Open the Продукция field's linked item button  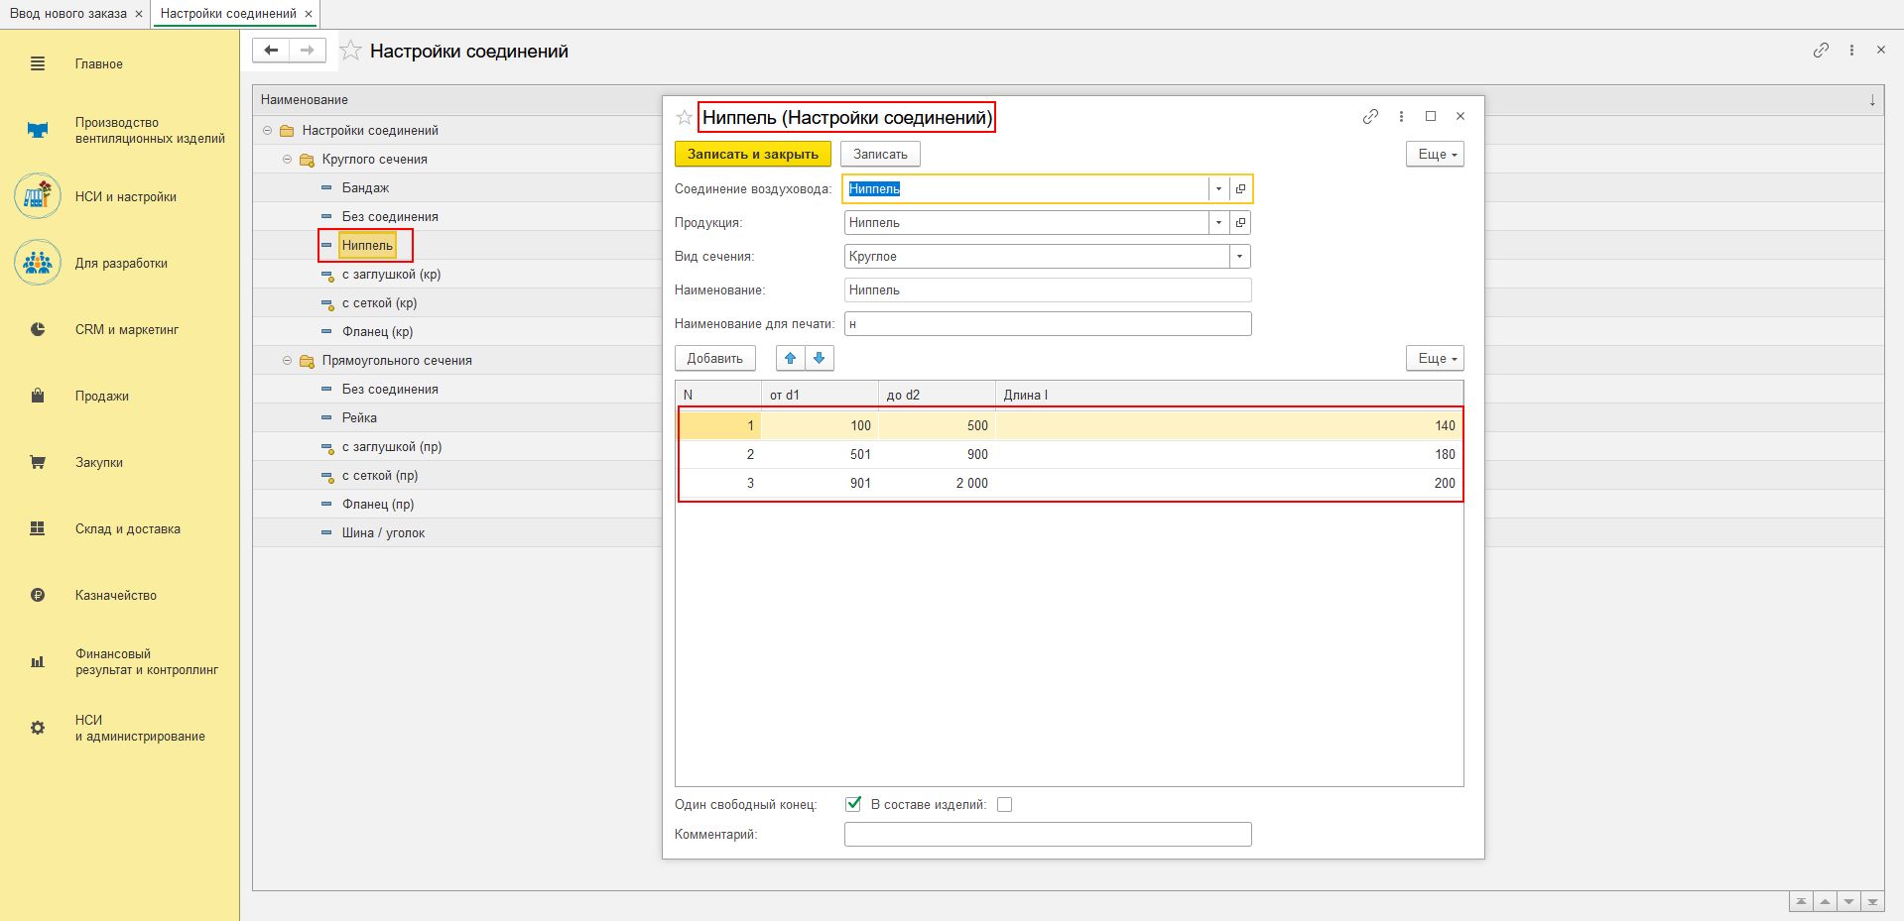coord(1240,223)
